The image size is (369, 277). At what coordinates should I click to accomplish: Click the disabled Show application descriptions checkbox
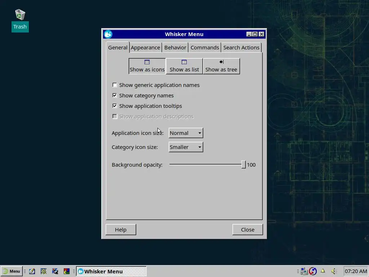click(115, 116)
